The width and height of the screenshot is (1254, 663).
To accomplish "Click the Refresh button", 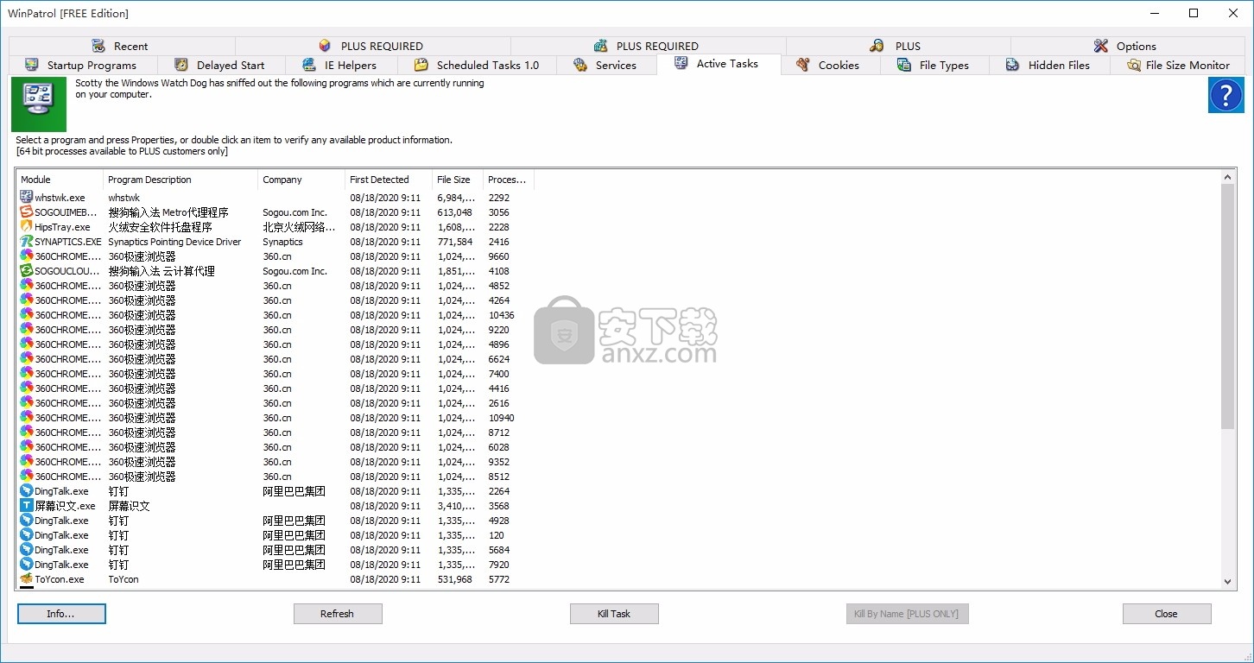I will 338,614.
